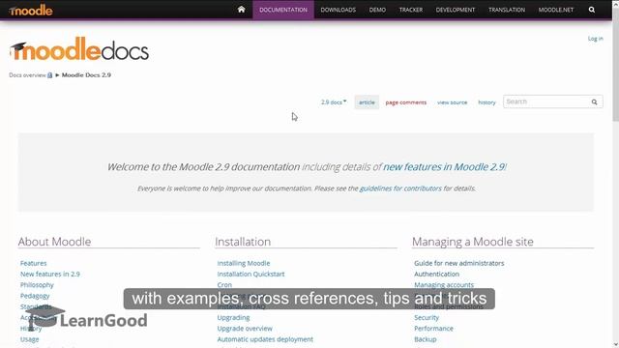The image size is (619, 348).
Task: Open the Philosophy link
Action: point(37,285)
